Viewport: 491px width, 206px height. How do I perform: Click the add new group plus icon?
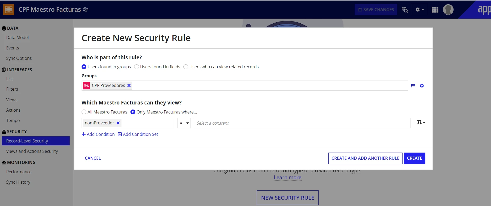click(422, 86)
